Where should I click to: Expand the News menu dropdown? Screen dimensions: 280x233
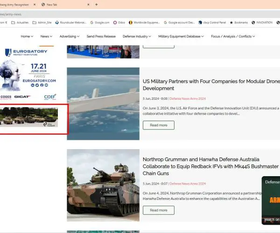46,36
